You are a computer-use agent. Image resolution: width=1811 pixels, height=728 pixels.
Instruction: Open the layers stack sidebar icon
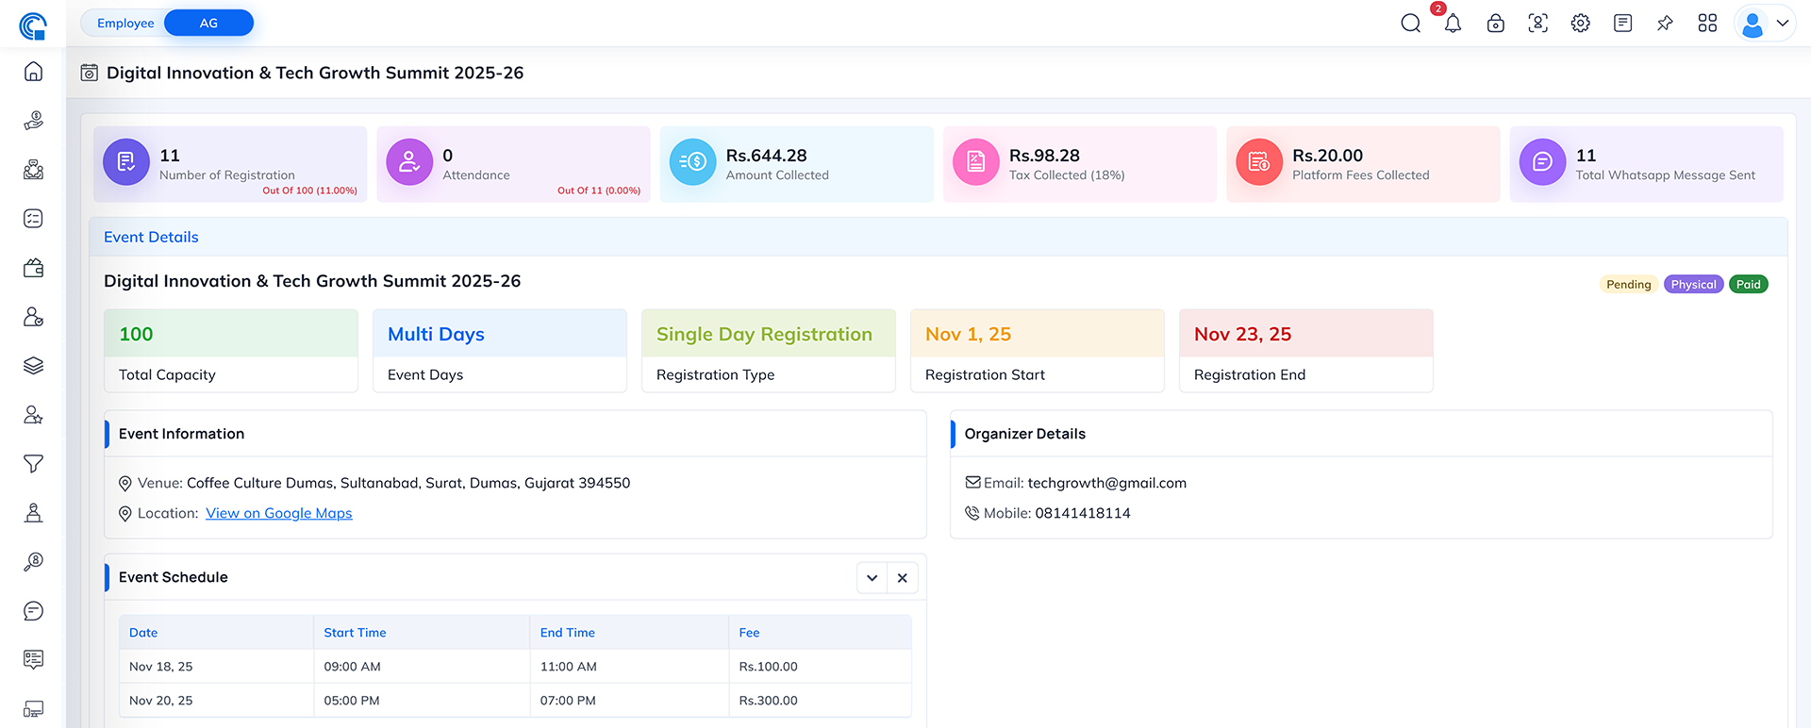click(x=33, y=366)
